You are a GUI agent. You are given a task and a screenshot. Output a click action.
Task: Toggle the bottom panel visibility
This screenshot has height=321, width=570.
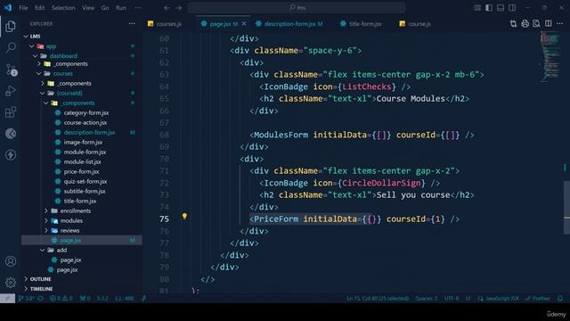click(x=501, y=8)
